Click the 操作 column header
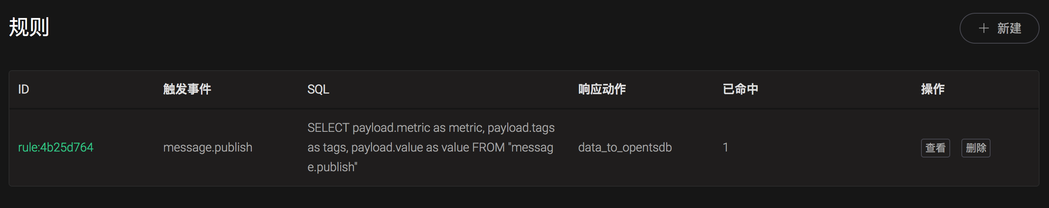 click(x=933, y=89)
